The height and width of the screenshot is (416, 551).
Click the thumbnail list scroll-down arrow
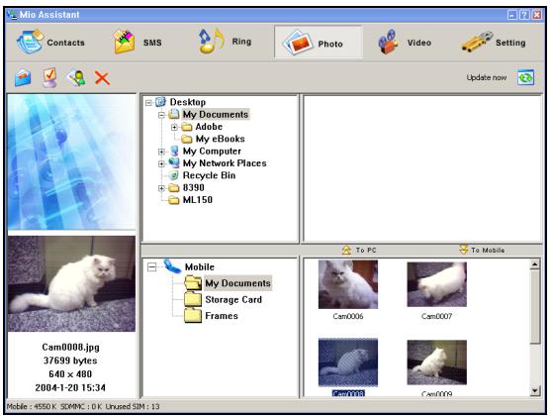click(534, 390)
